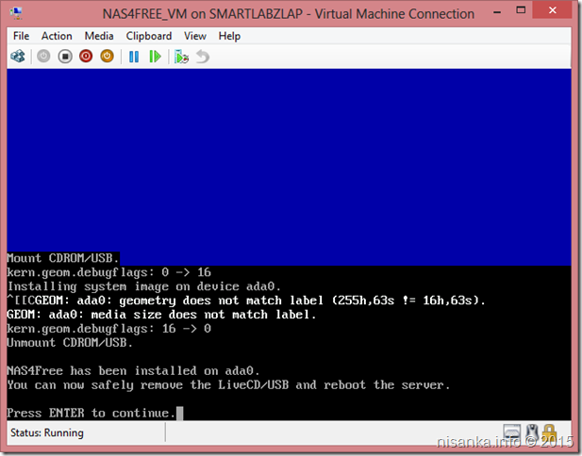582x456 pixels.
Task: Click the 'Status: Running' status bar text
Action: click(47, 432)
